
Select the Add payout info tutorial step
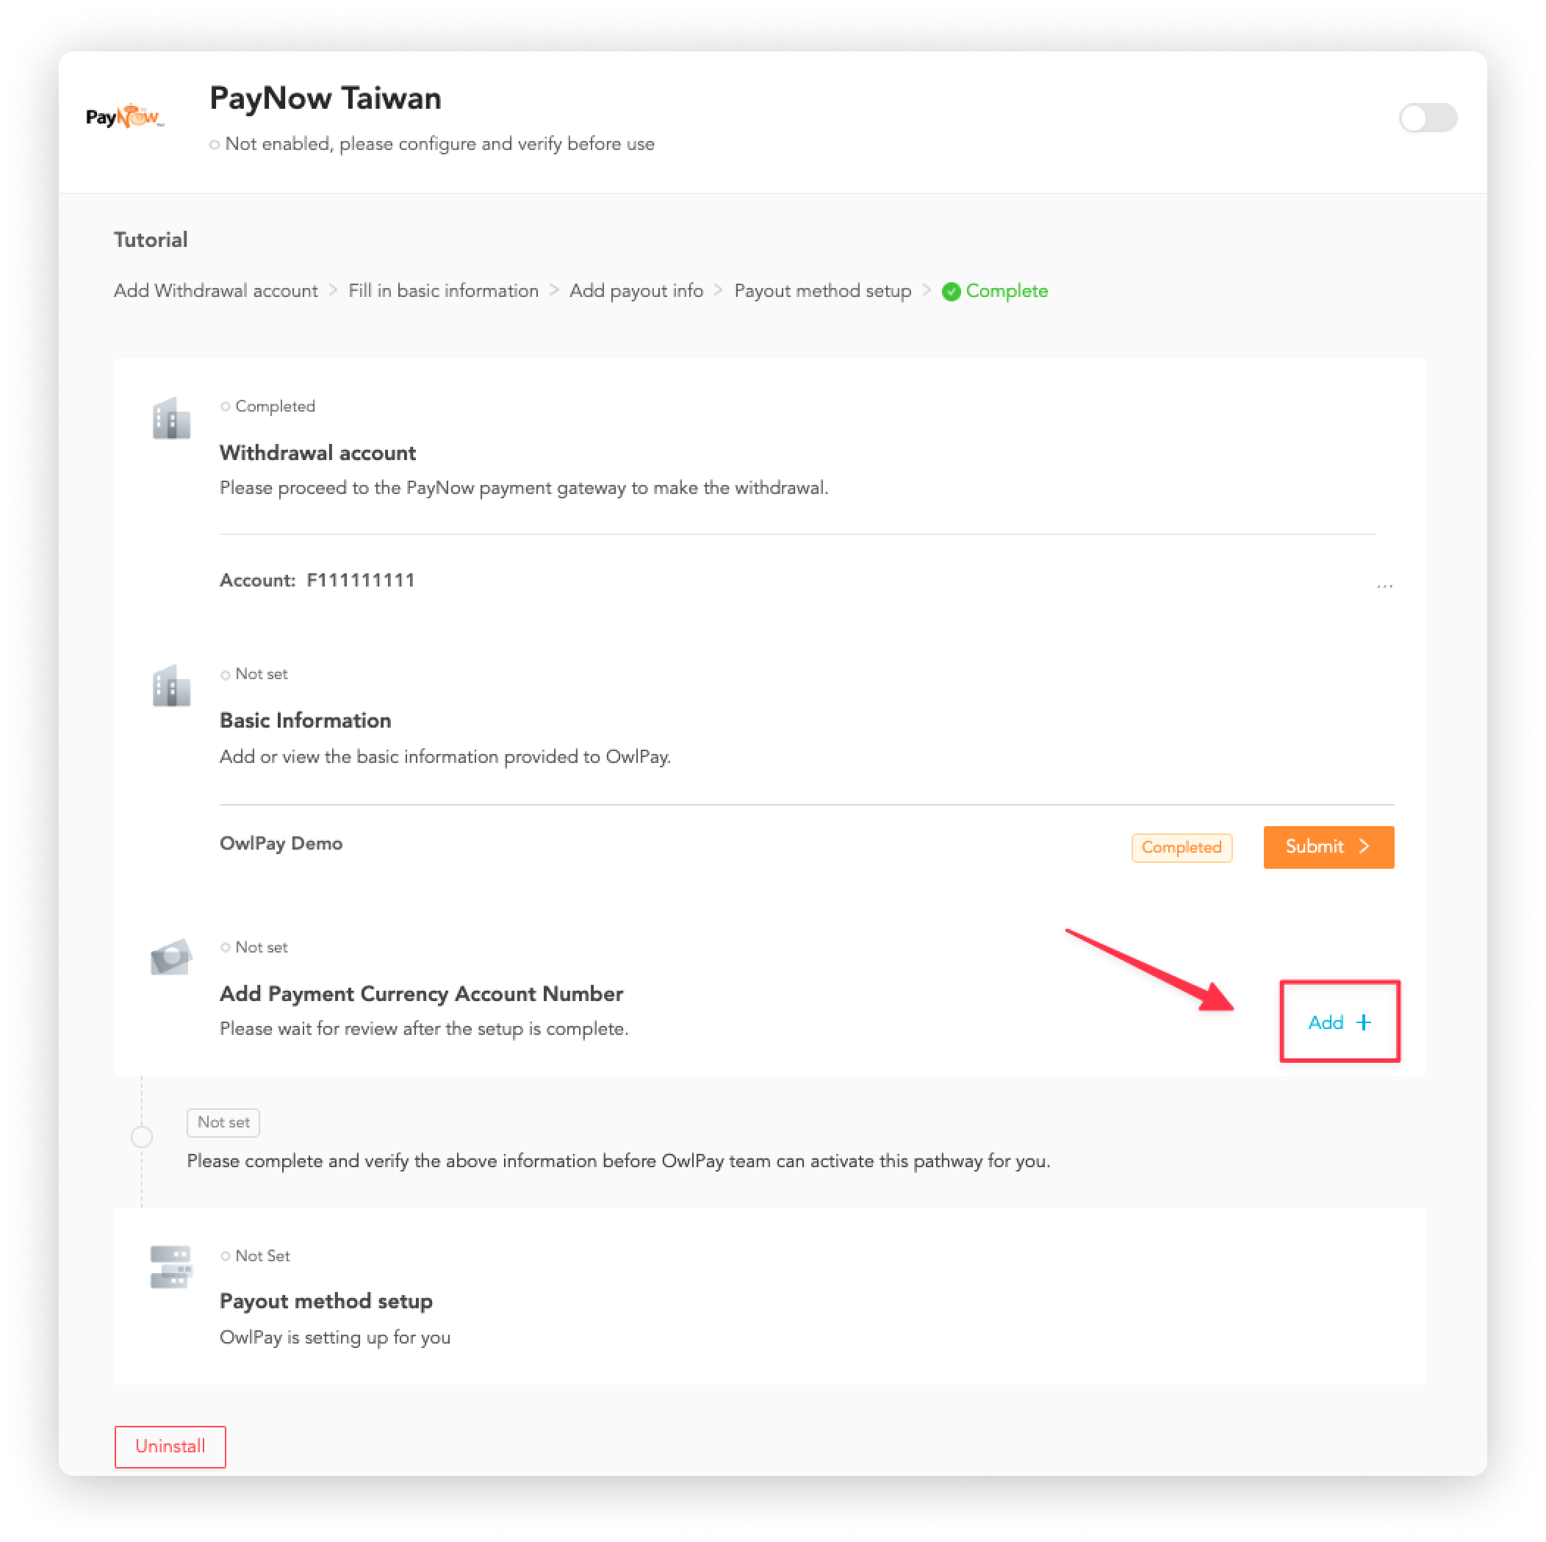[x=636, y=290]
